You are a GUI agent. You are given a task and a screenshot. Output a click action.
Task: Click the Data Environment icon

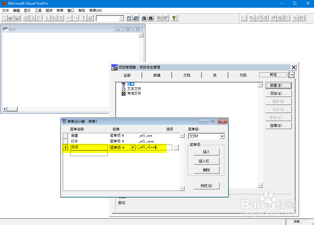(x=252, y=18)
